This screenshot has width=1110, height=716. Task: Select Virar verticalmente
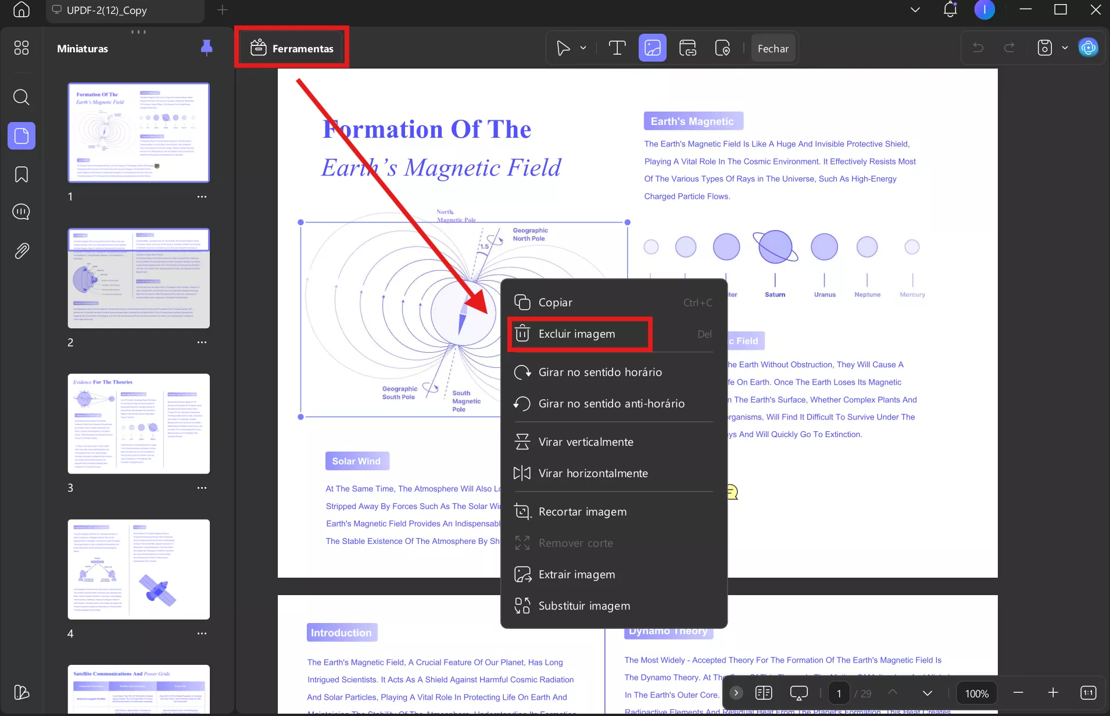click(x=614, y=442)
